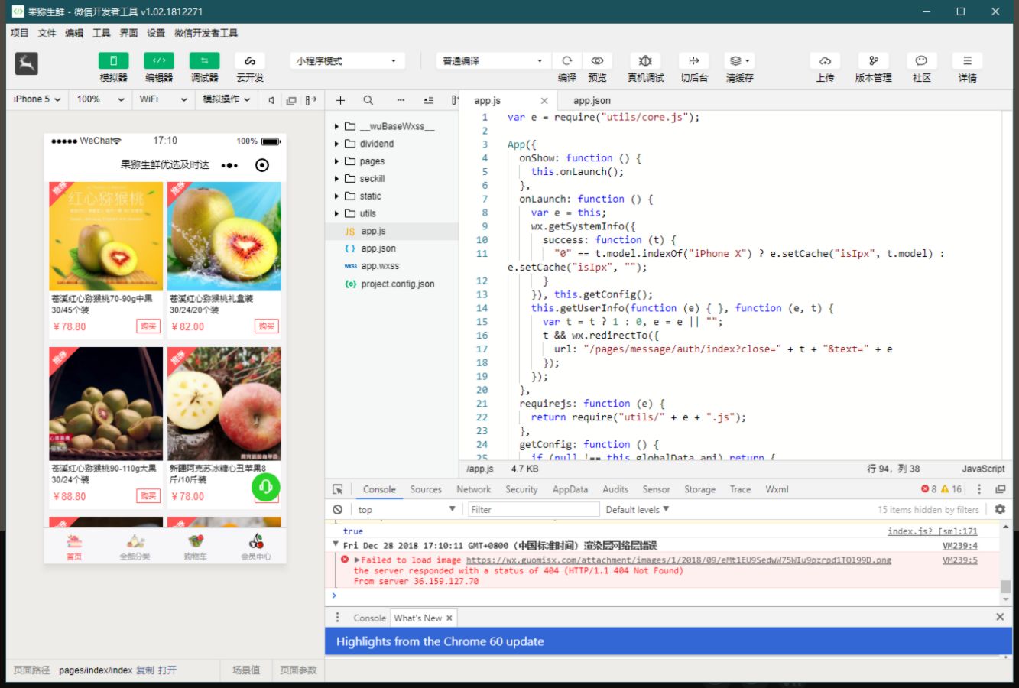Tap the 全部分类 tab in the simulator
This screenshot has width=1019, height=688.
coord(135,547)
